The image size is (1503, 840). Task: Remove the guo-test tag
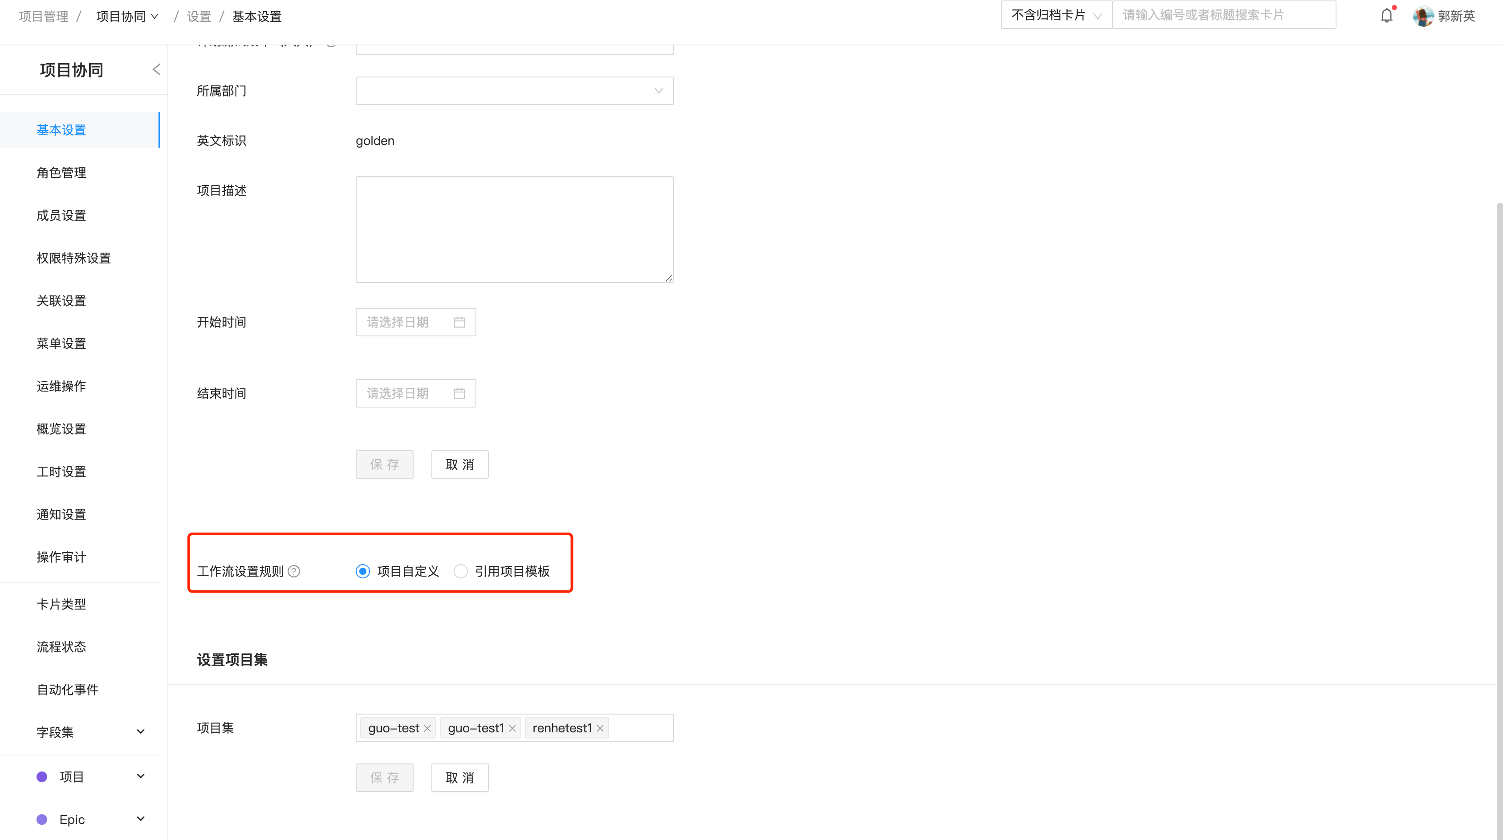point(427,728)
